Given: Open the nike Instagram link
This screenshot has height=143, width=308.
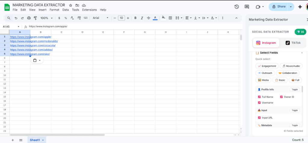Looking at the screenshot, I should pos(30,54).
